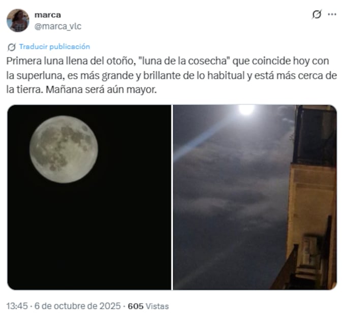Click the date 6 de octubre de 2025
The image size is (342, 315).
pyautogui.click(x=77, y=306)
